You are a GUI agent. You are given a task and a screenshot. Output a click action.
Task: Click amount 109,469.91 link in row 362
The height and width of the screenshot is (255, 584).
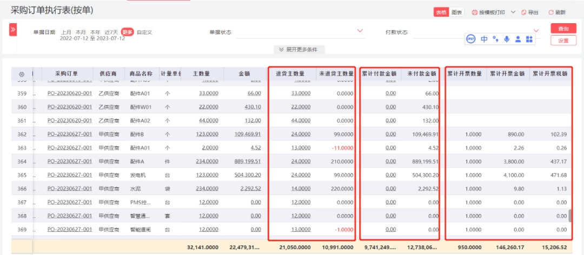click(248, 134)
